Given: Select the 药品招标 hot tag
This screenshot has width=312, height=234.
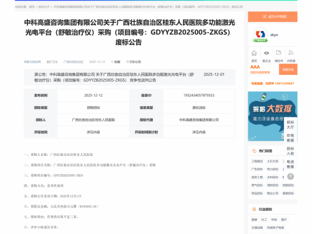Looking at the screenshot, I should (x=257, y=193).
